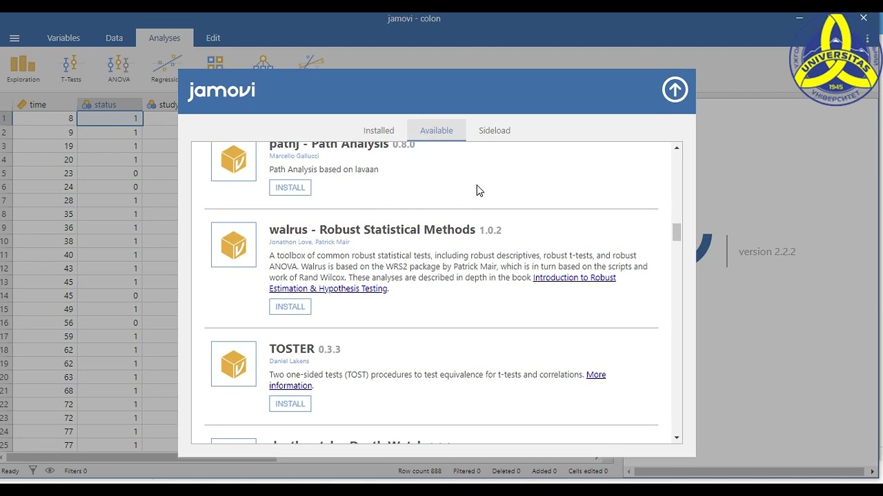883x496 pixels.
Task: Click Added 0 in status bar
Action: 544,471
